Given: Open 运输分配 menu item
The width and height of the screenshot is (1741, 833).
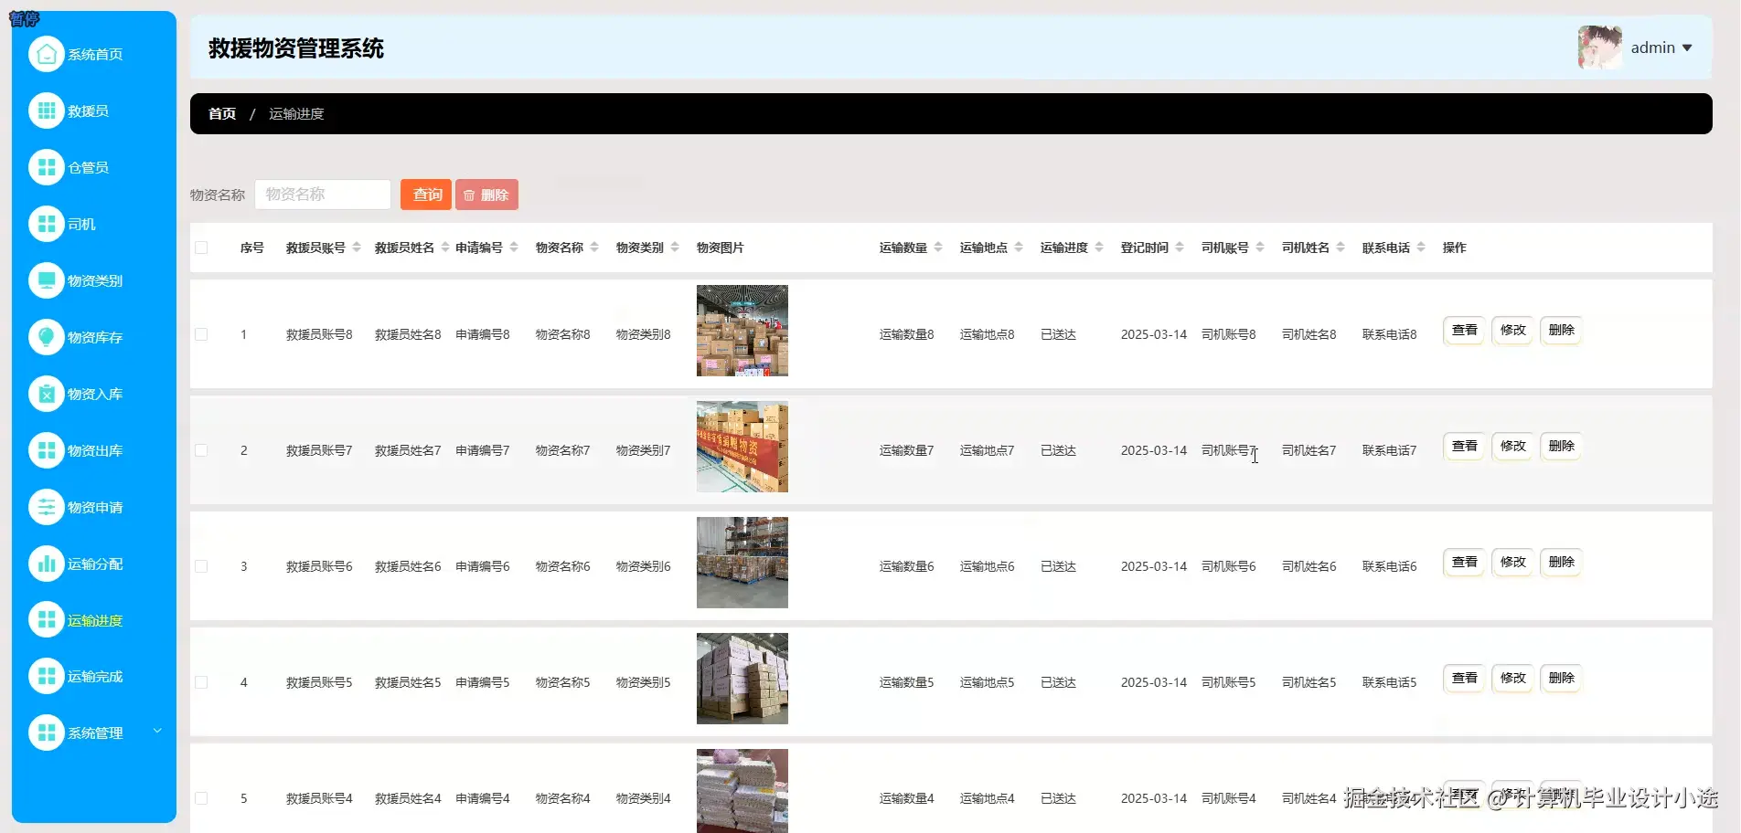Looking at the screenshot, I should coord(95,564).
